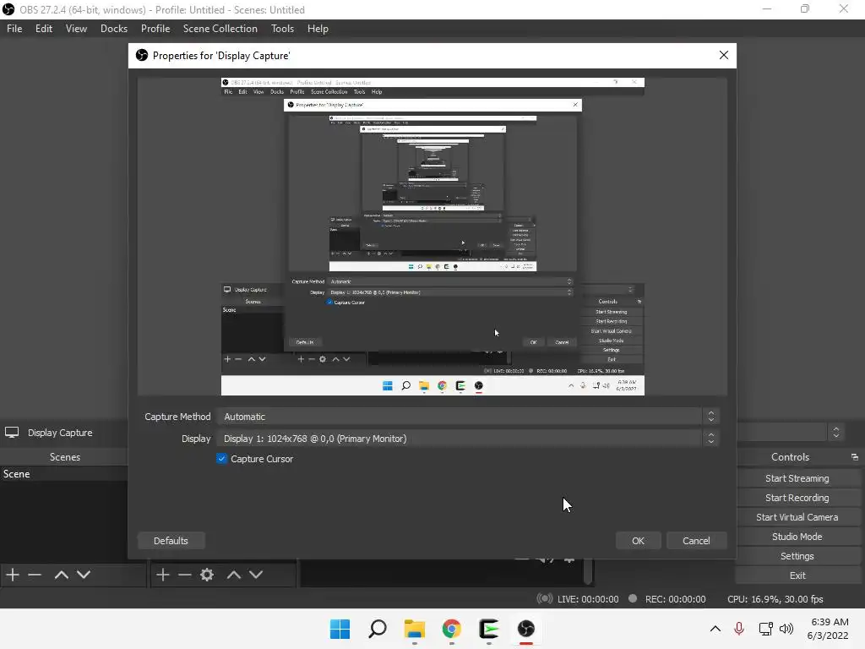This screenshot has width=865, height=649.
Task: Open the green terminal app in taskbar
Action: pyautogui.click(x=489, y=629)
